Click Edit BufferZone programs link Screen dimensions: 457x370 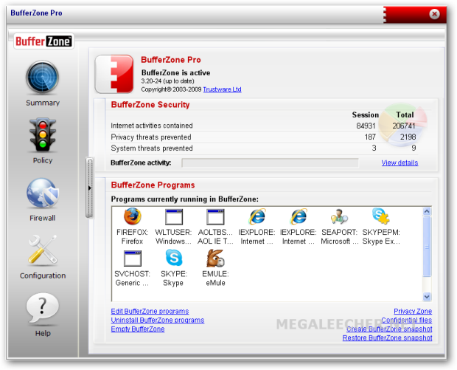(x=150, y=312)
